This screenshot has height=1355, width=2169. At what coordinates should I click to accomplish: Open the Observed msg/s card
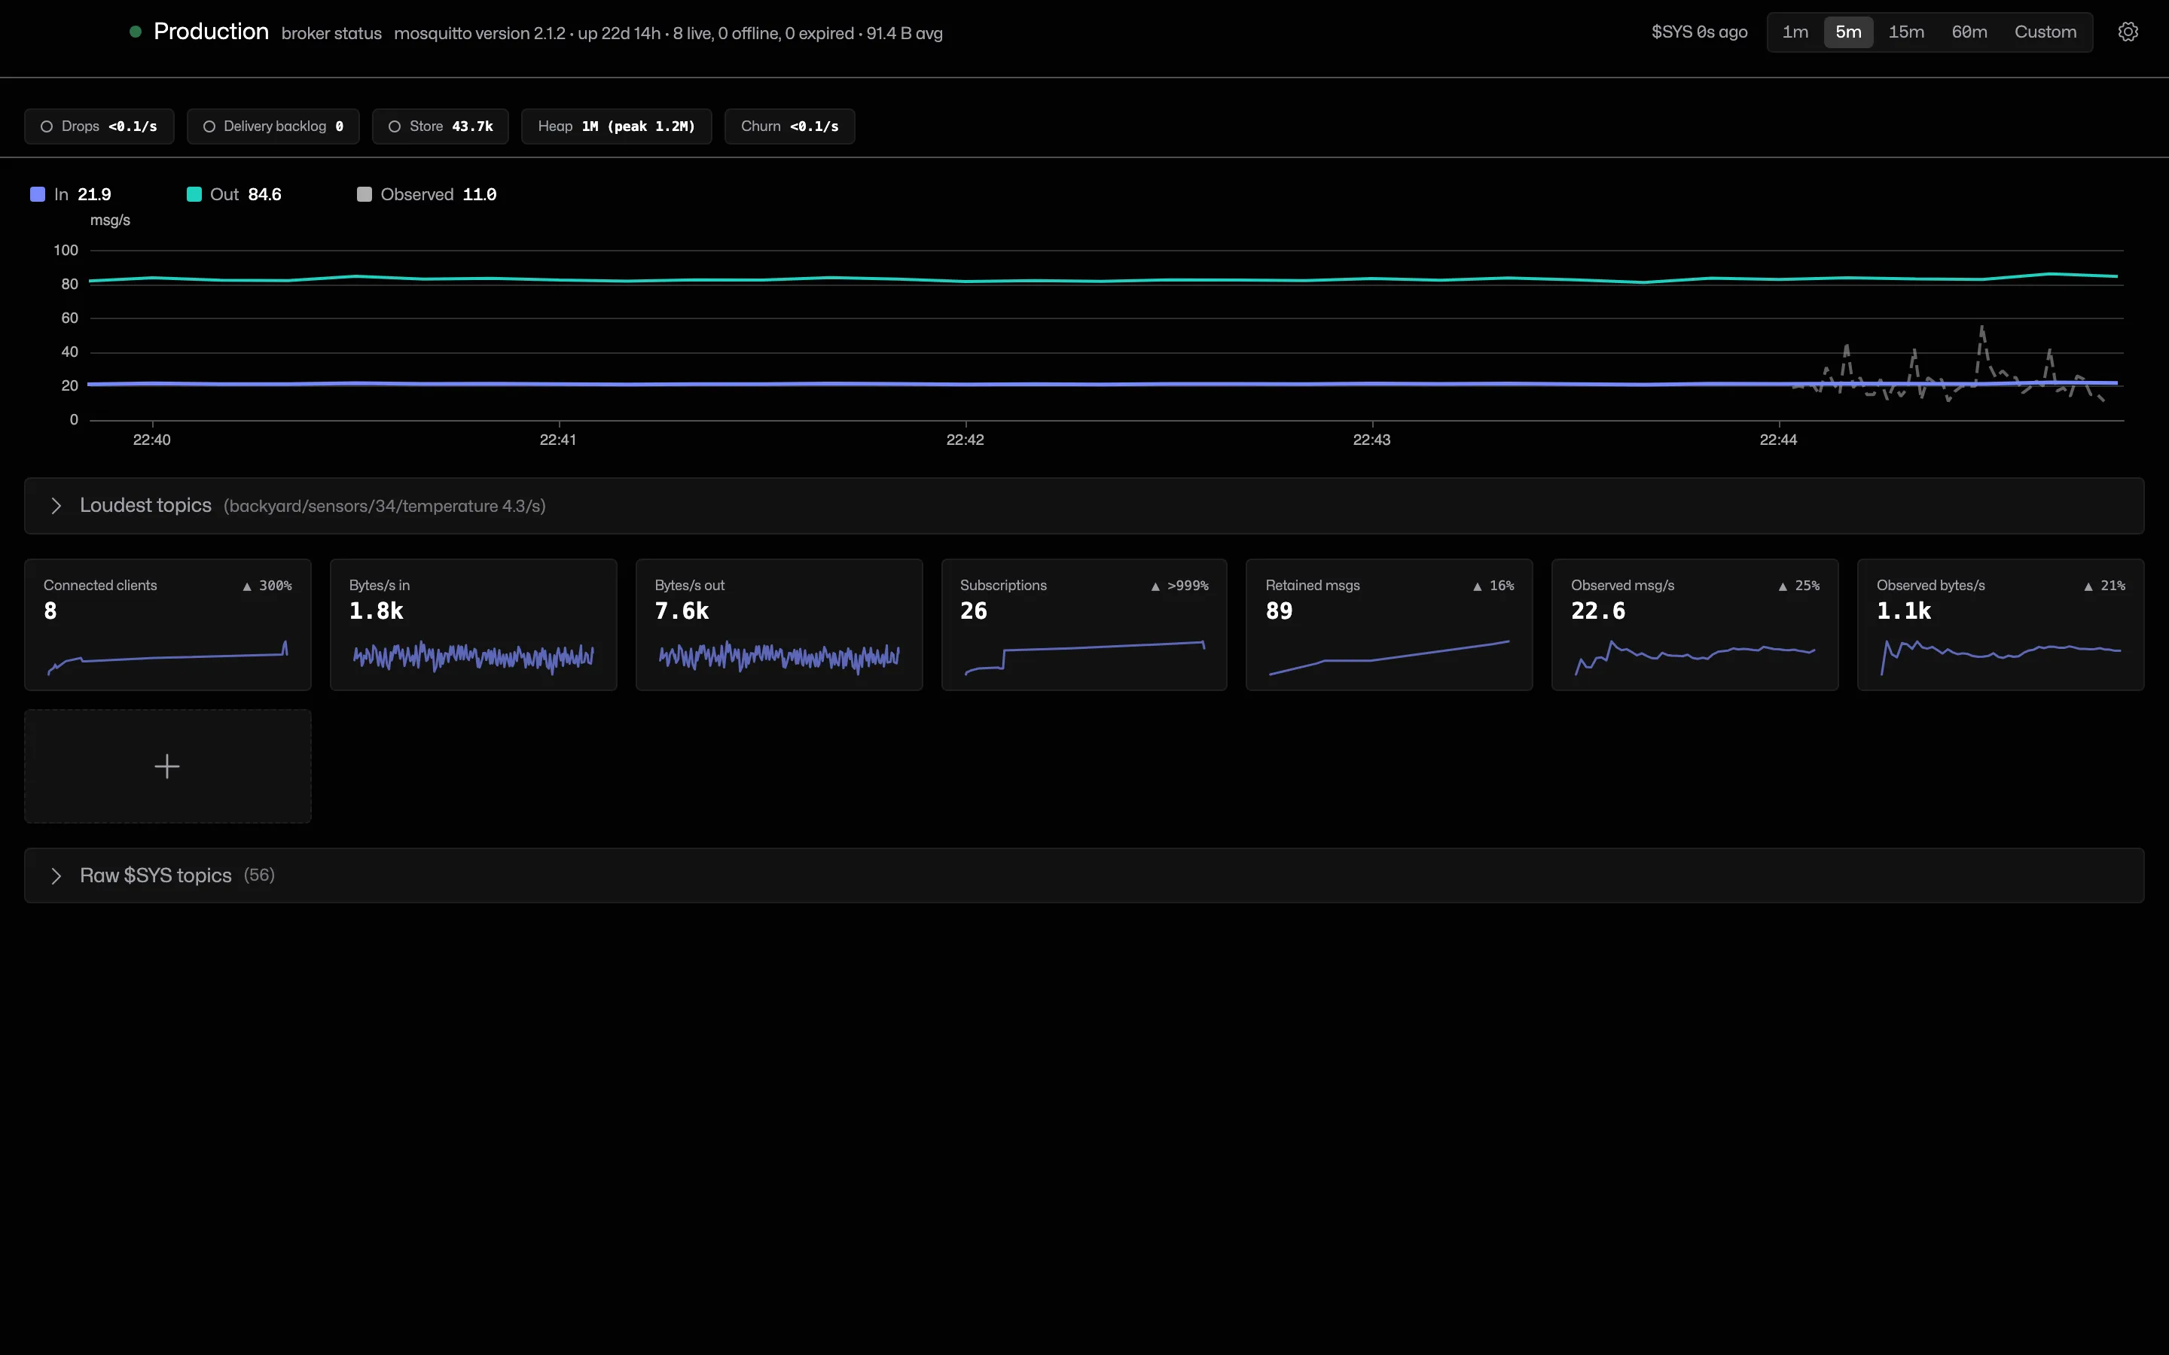pyautogui.click(x=1695, y=625)
